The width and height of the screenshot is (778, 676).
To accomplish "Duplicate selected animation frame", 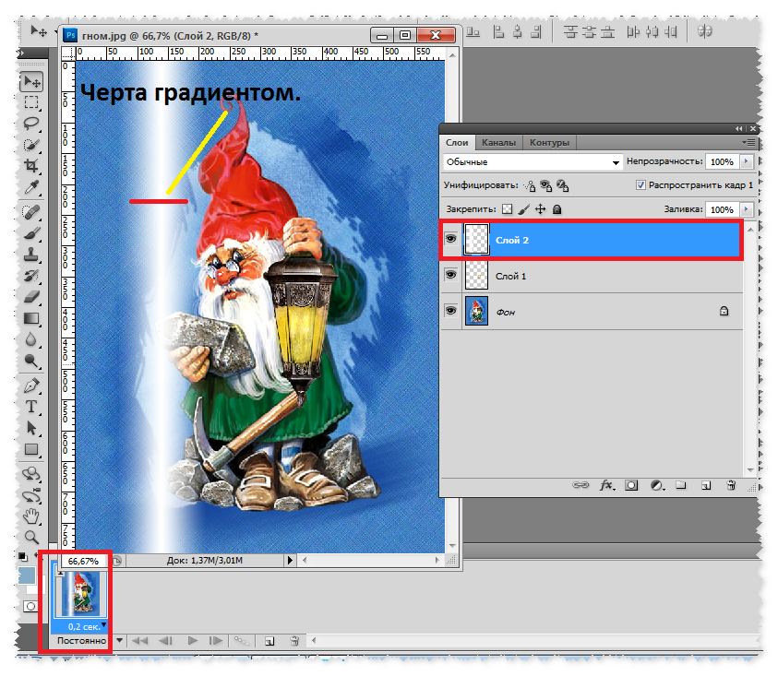I will coord(269,641).
